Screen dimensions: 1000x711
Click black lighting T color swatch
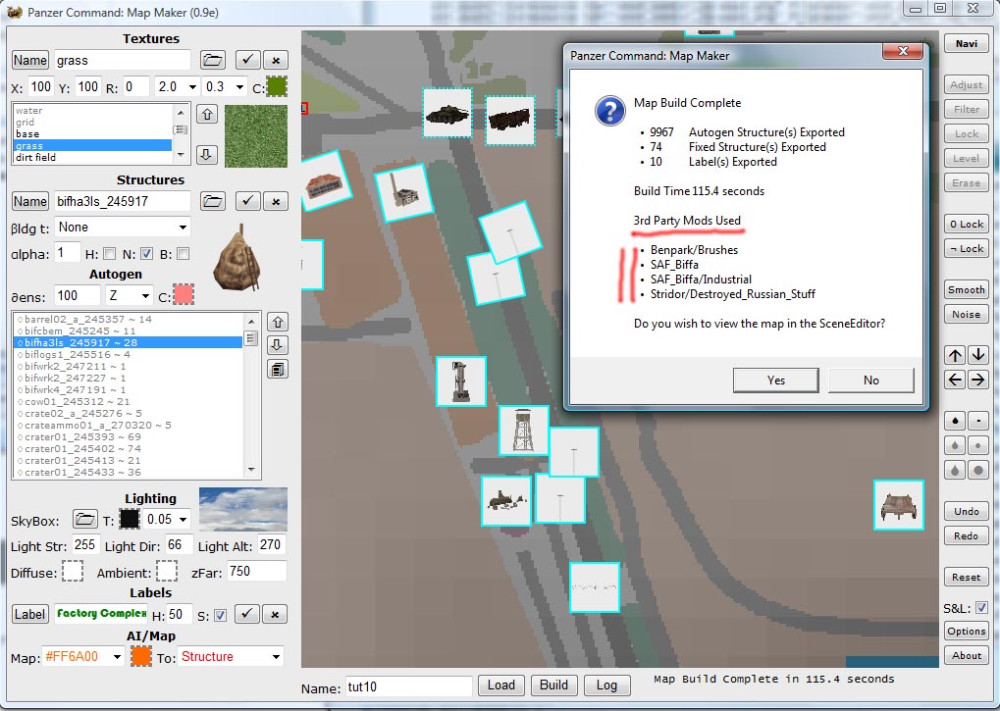tap(130, 519)
